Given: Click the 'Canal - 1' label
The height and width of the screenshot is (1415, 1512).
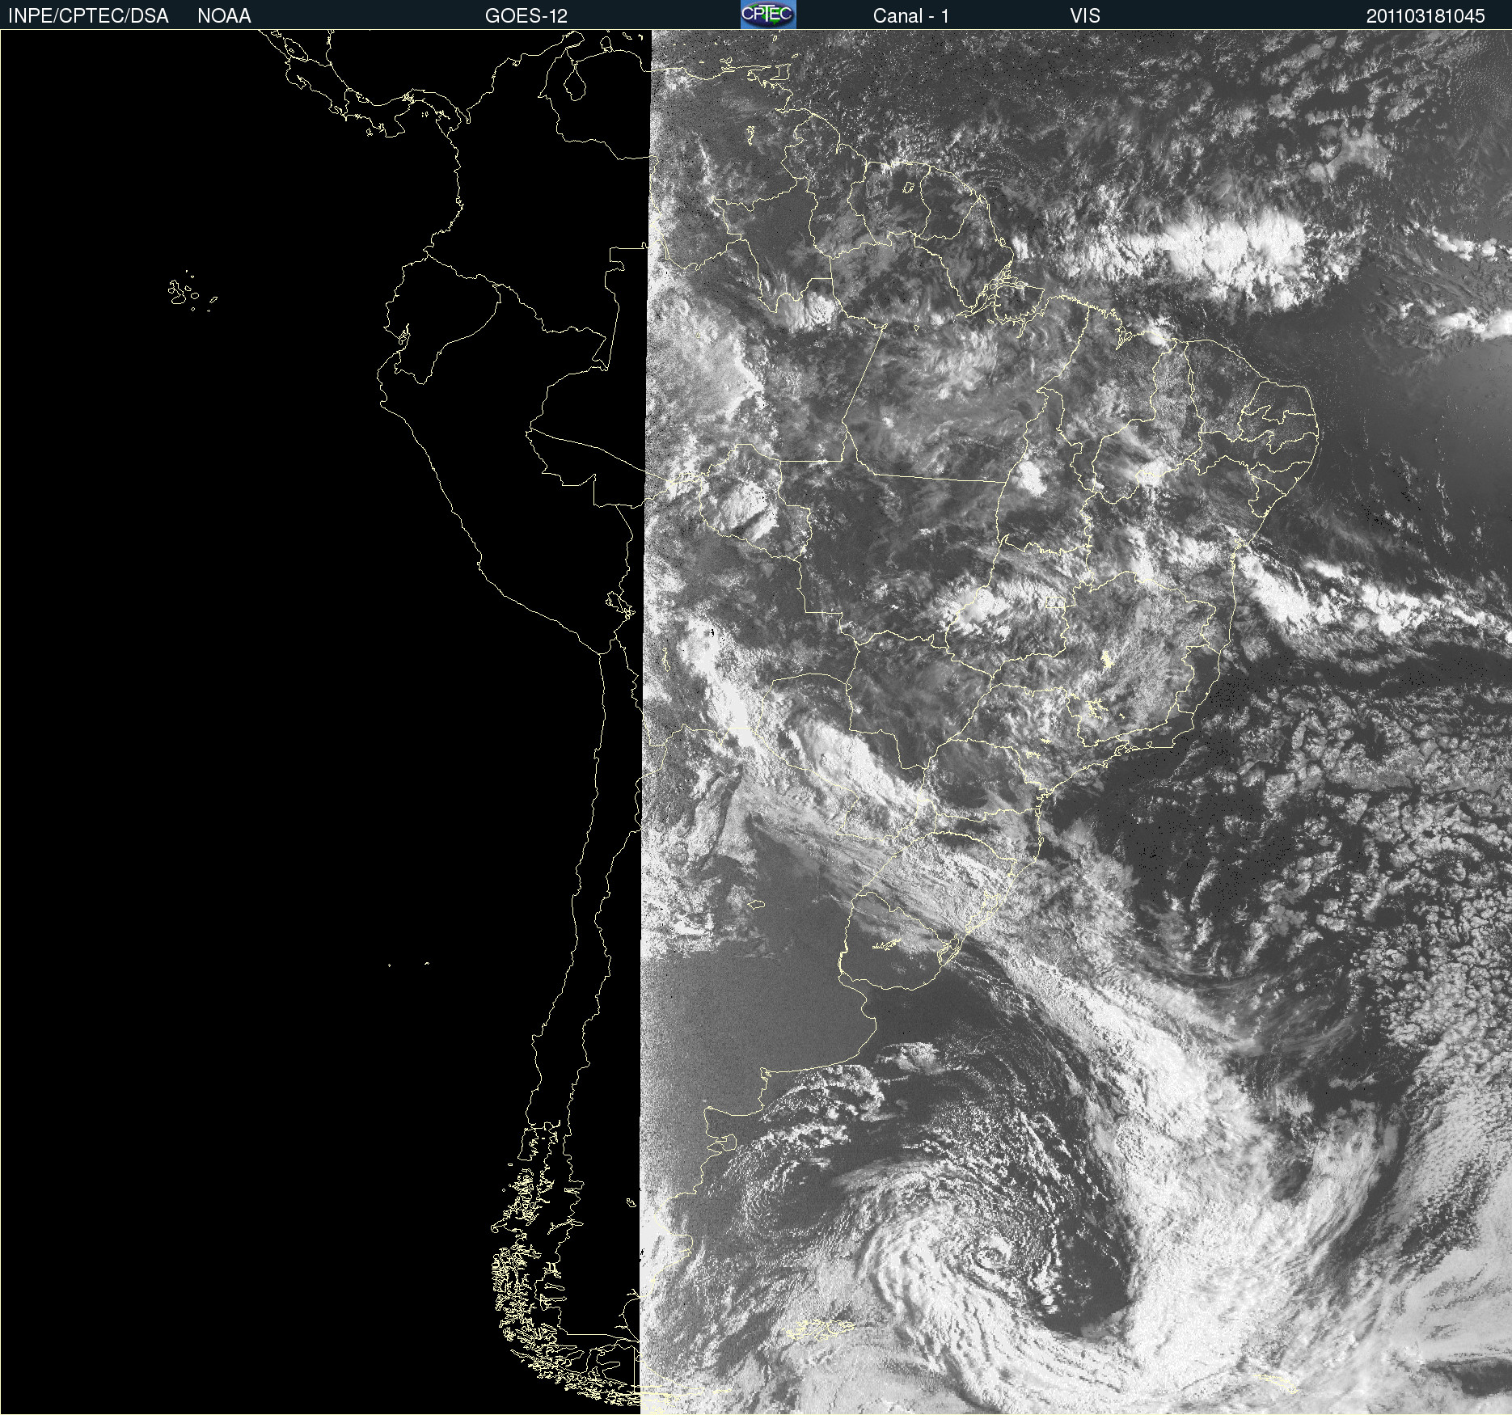Looking at the screenshot, I should tap(911, 16).
